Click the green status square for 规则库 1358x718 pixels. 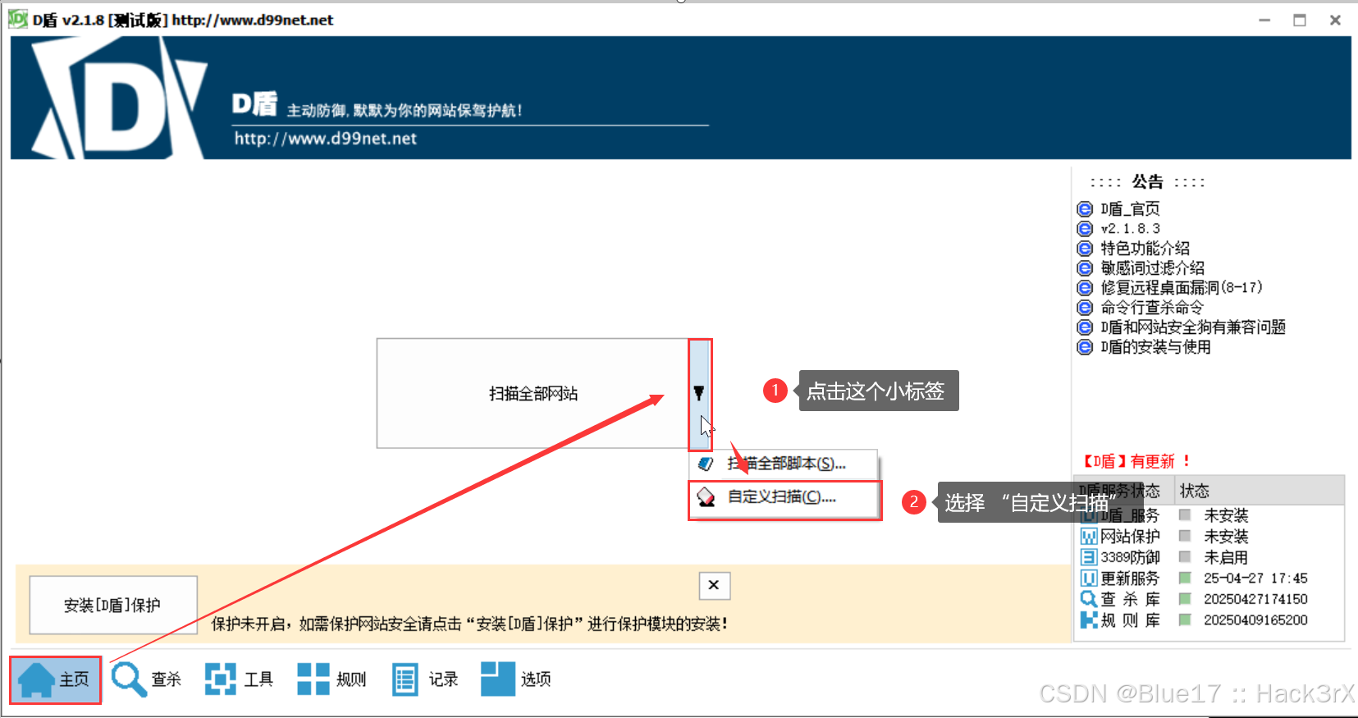coord(1185,620)
